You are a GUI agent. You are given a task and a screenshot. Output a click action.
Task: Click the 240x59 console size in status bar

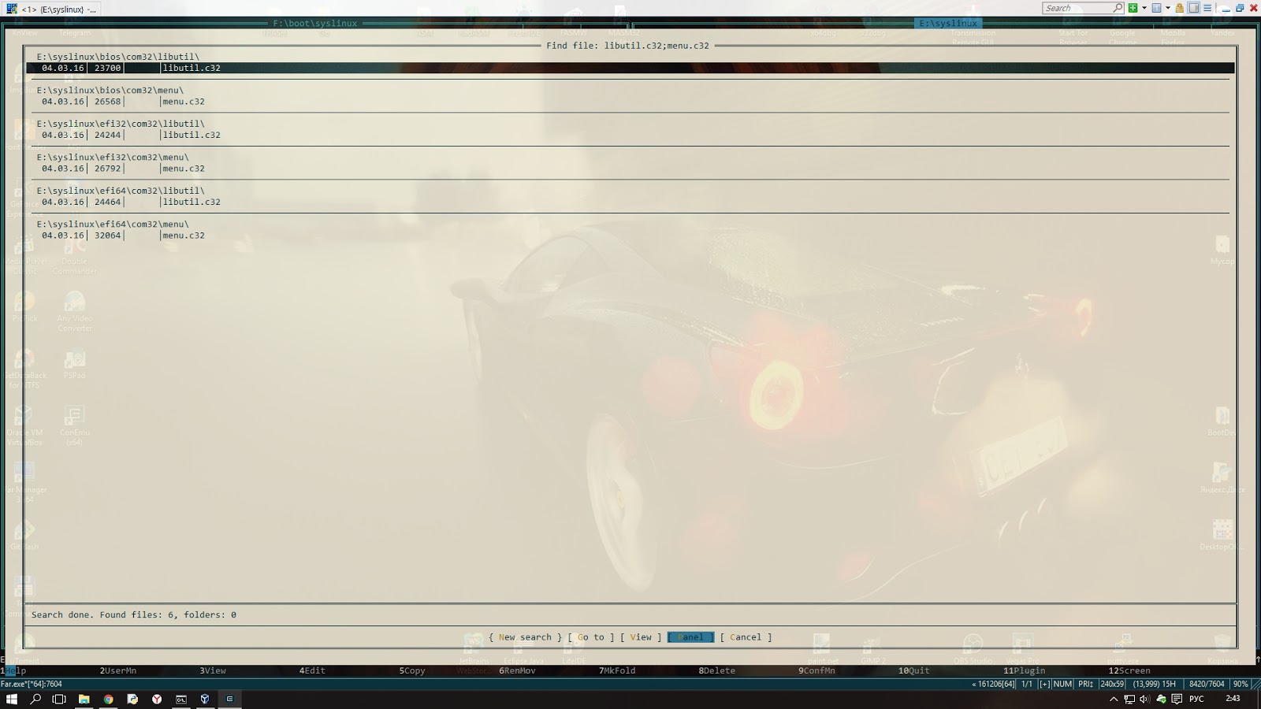1112,685
